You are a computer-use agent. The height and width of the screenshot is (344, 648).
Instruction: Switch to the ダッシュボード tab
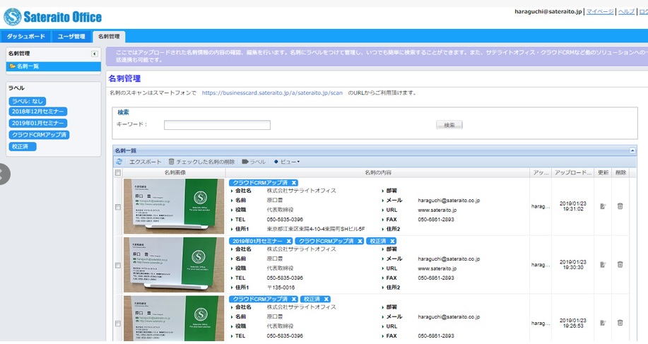click(26, 36)
